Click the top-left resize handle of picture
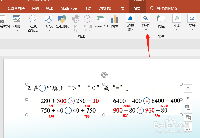Screen dimensions: 200x138 click(27, 84)
